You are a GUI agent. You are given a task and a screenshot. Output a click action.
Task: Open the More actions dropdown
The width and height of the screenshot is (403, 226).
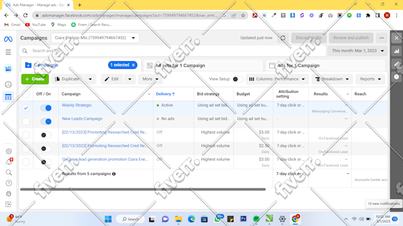151,79
